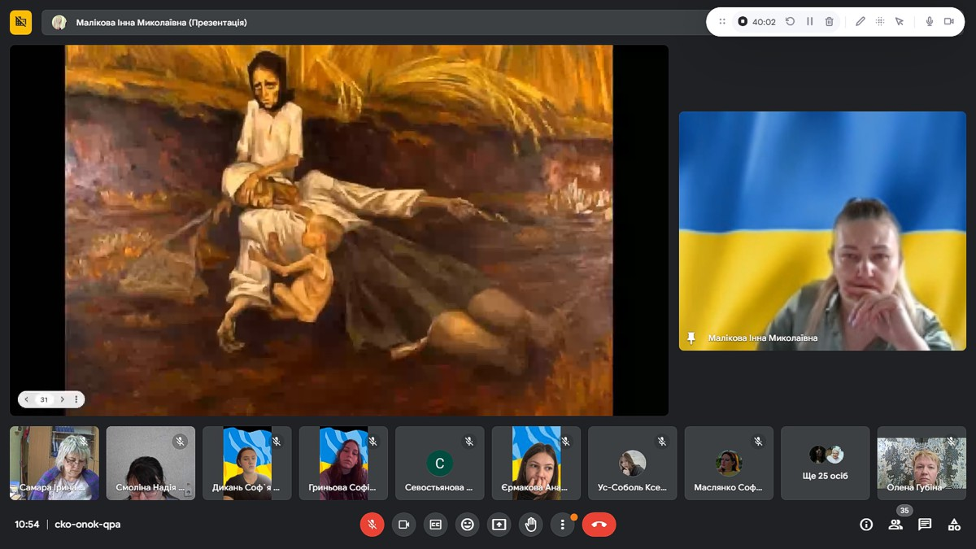Select Смоліна Надія participant tile
The image size is (976, 549).
150,463
